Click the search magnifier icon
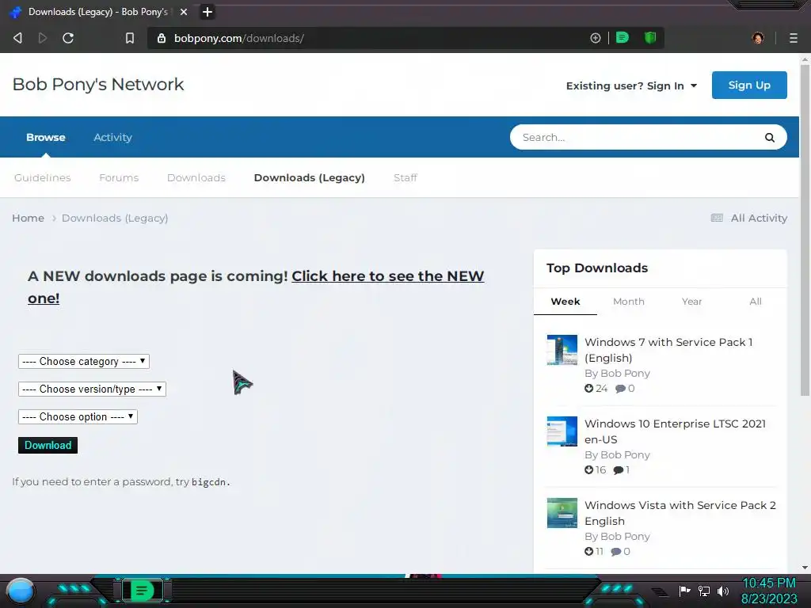811x608 pixels. click(x=770, y=138)
